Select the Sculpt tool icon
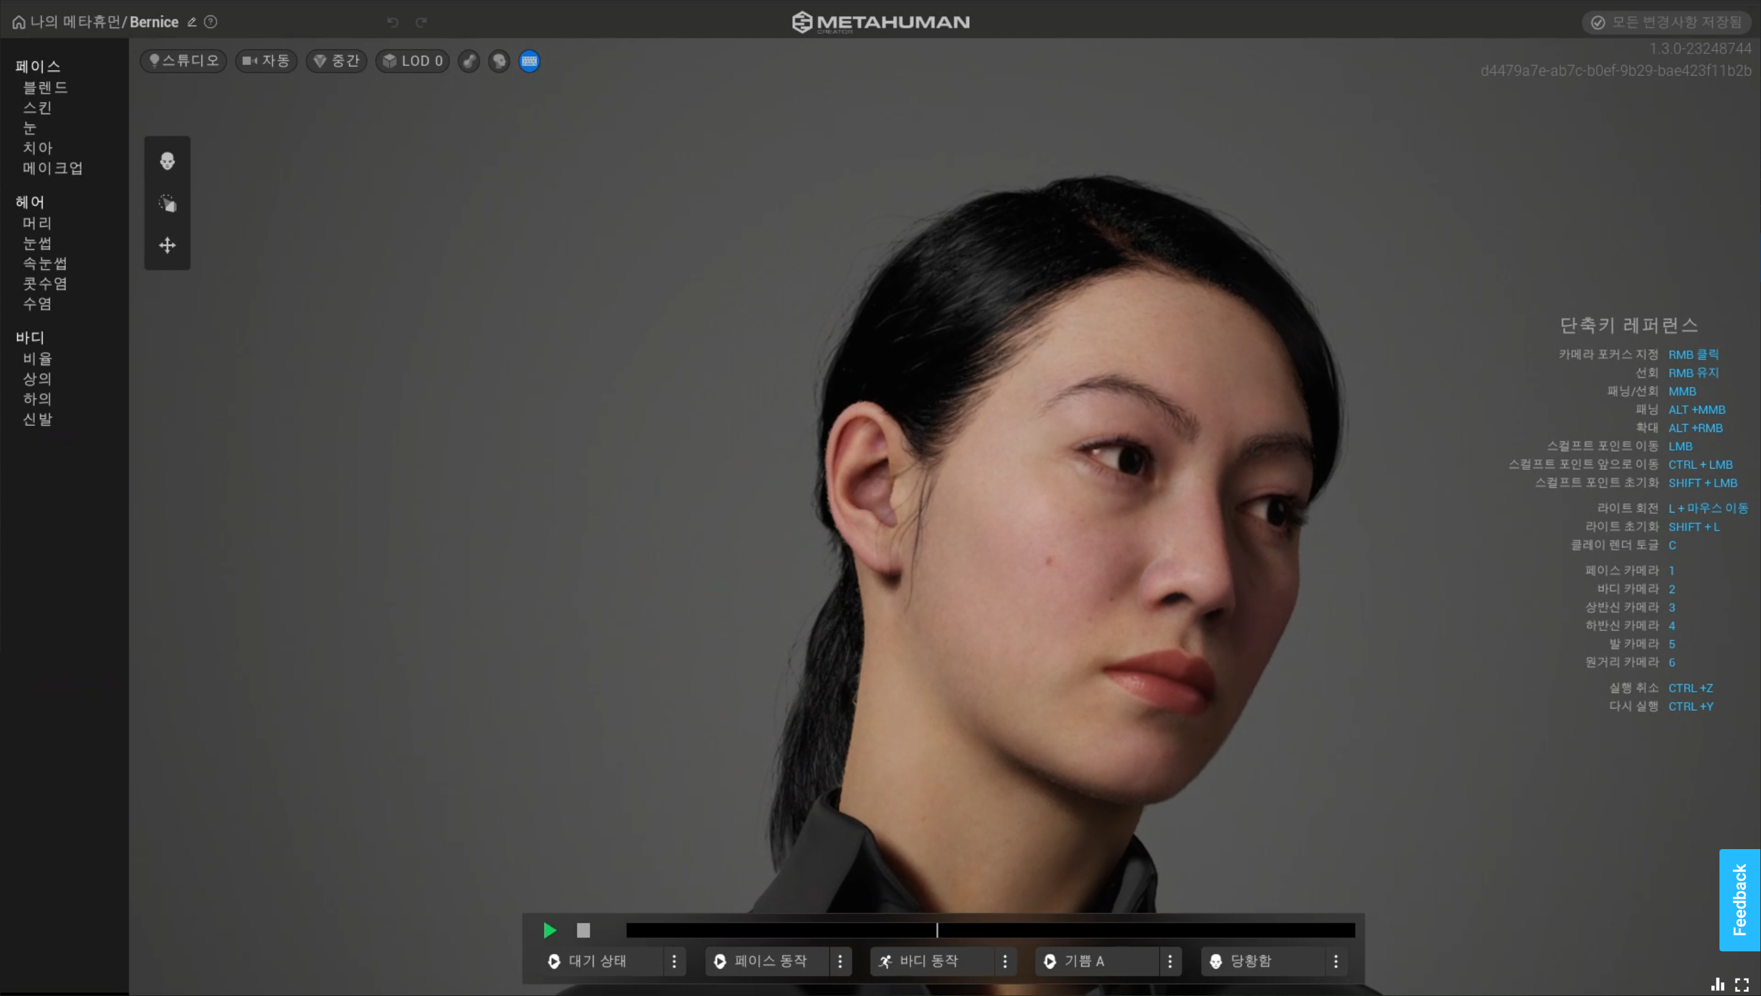 tap(167, 203)
